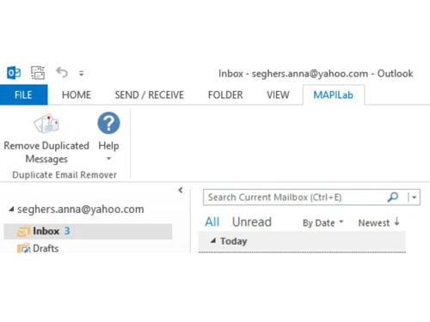Switch to the SEND / RECEIVE tab
Viewport: 430px width, 322px height.
pyautogui.click(x=150, y=94)
